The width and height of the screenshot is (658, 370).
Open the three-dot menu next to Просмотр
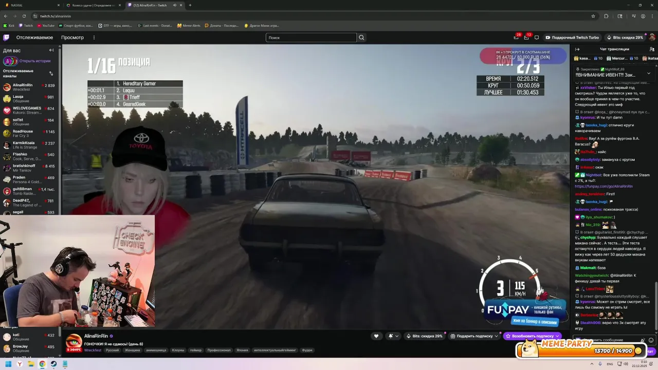pos(94,38)
